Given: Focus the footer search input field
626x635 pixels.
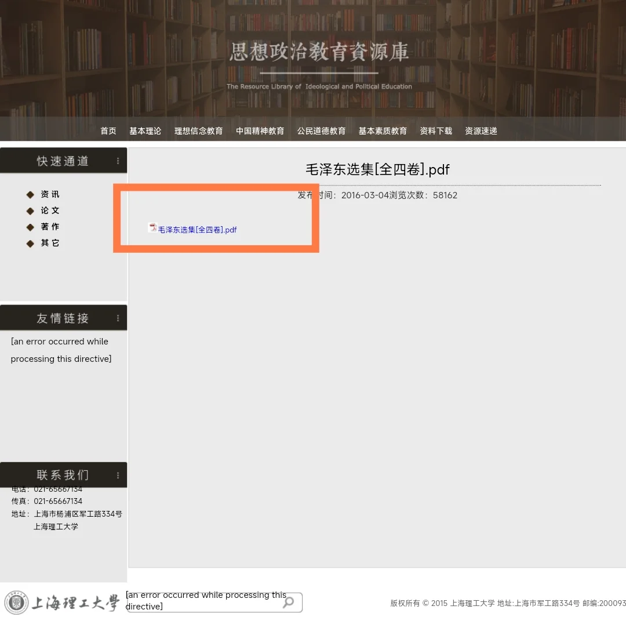Looking at the screenshot, I should (214, 602).
